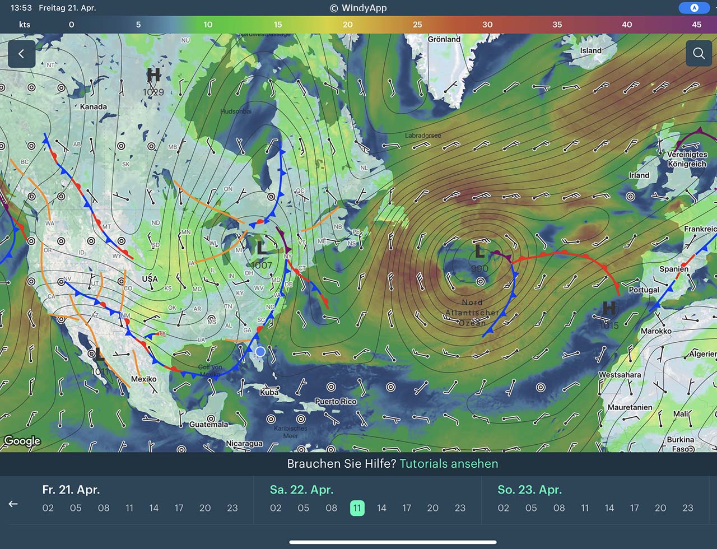Tap the Island map label
The height and width of the screenshot is (549, 717).
591,50
